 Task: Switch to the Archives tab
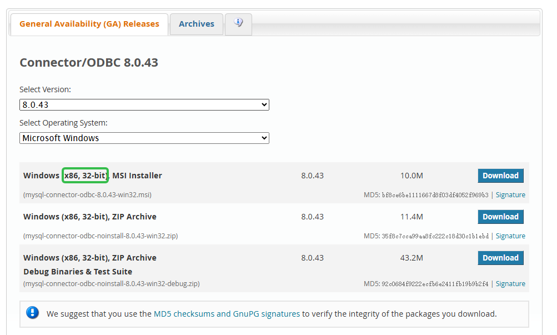point(196,24)
